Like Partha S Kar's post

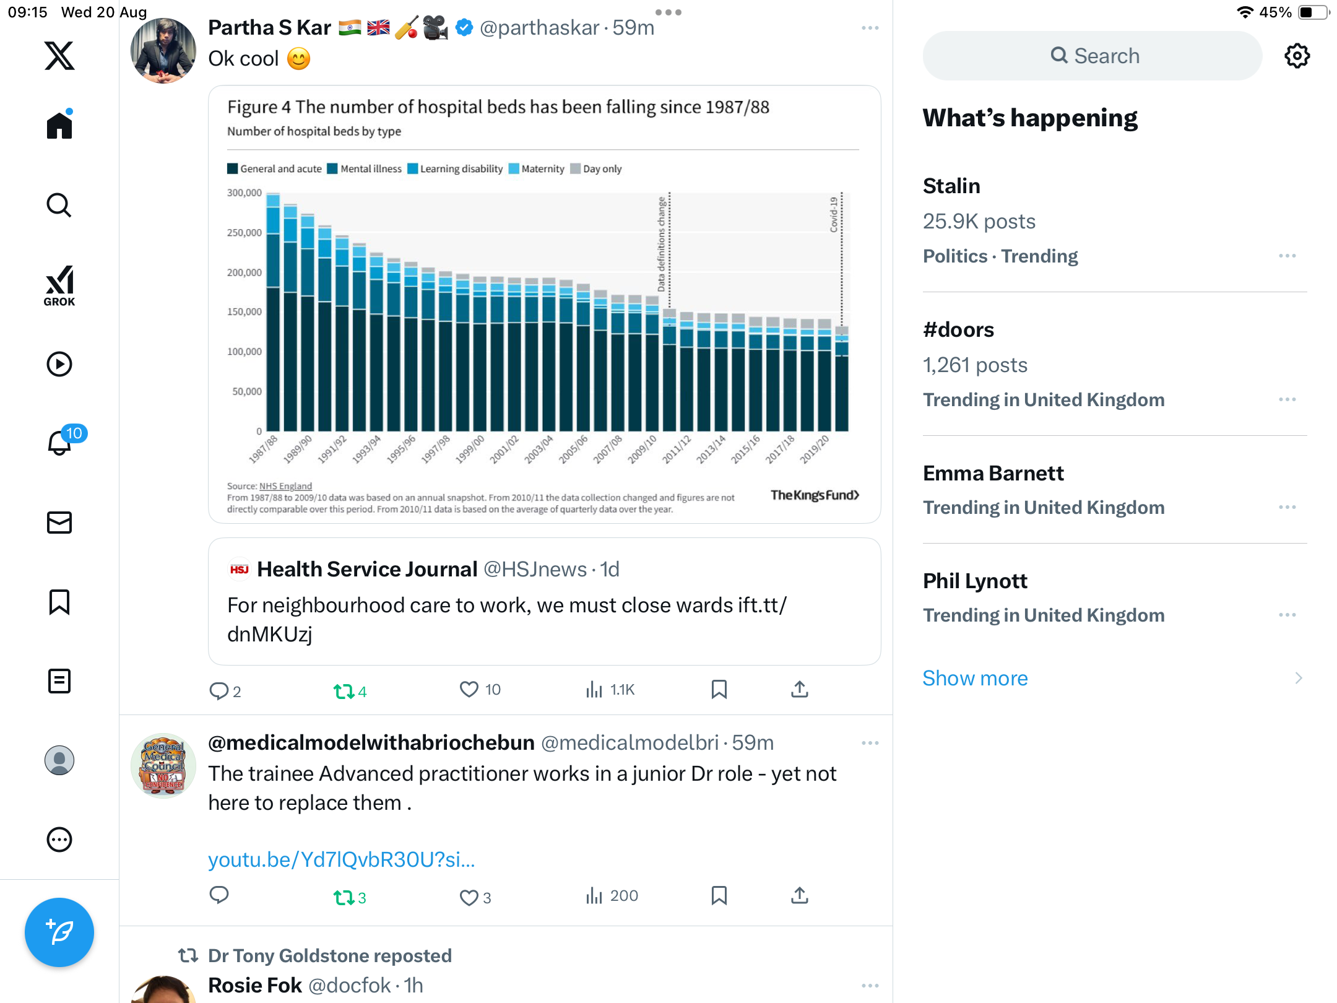(469, 690)
